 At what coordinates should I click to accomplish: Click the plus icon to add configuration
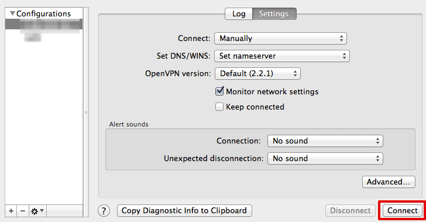[11, 211]
